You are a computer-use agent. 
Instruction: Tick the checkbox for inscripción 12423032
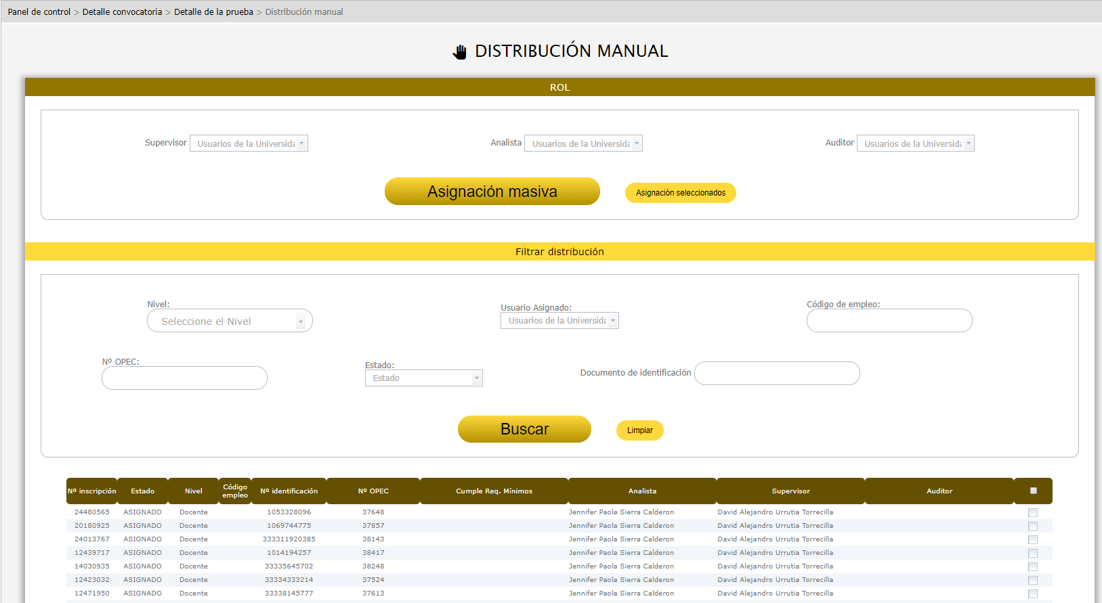(1032, 580)
